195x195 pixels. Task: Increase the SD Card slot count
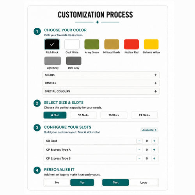coord(154,141)
